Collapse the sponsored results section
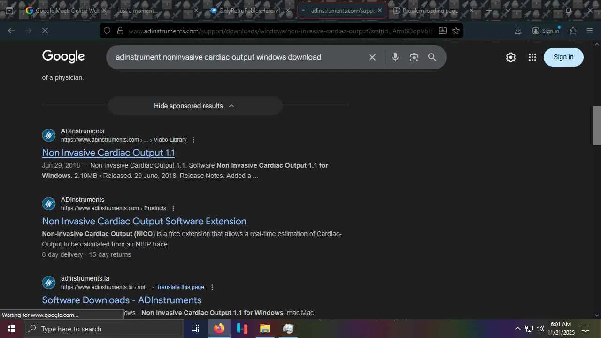Screen dimensions: 601x338 (x=195, y=106)
